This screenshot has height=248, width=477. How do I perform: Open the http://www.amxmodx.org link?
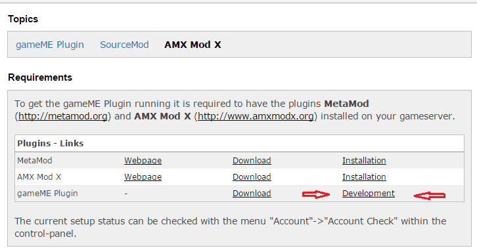pos(256,116)
